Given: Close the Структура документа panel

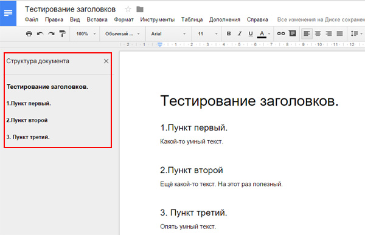Looking at the screenshot, I should [106, 61].
